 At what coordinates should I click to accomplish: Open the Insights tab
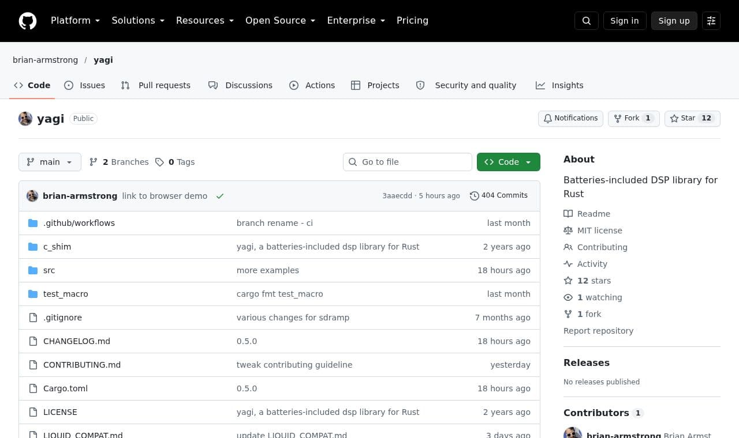point(560,85)
